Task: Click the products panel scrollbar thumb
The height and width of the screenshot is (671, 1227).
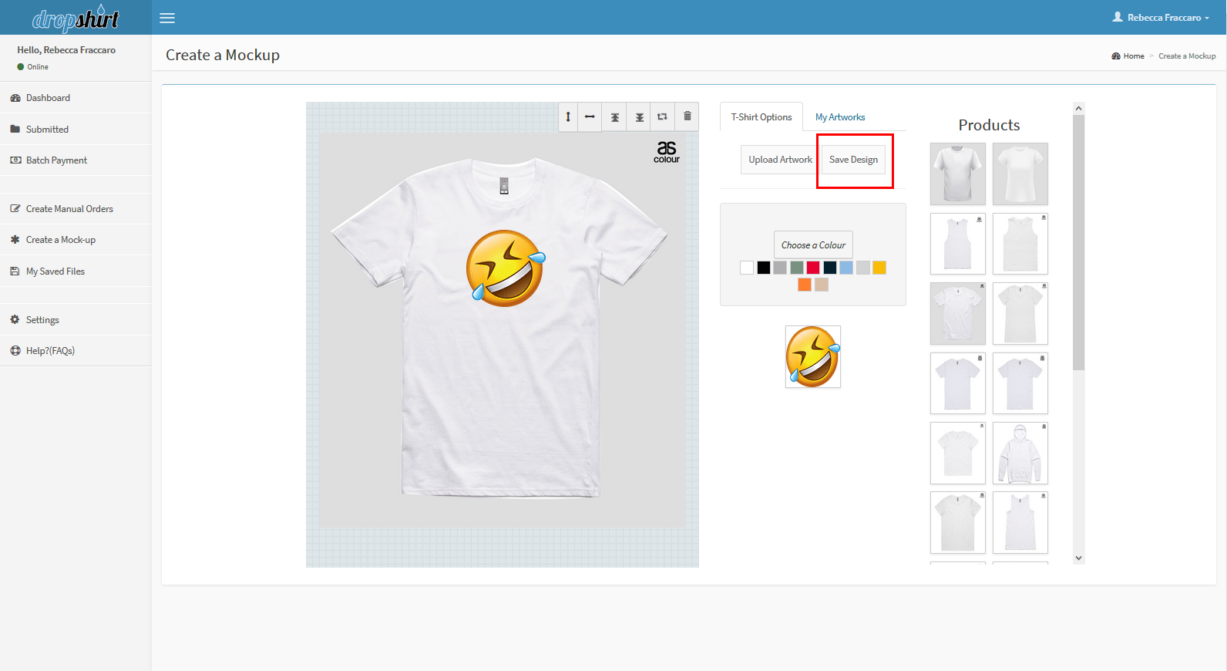Action: coord(1079,242)
